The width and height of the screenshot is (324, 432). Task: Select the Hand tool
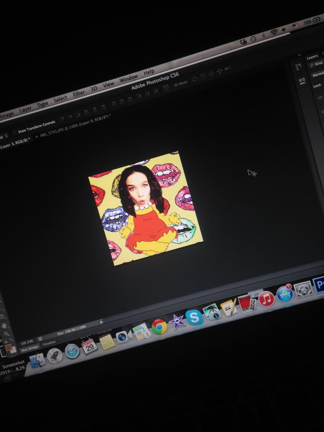(x=3, y=326)
